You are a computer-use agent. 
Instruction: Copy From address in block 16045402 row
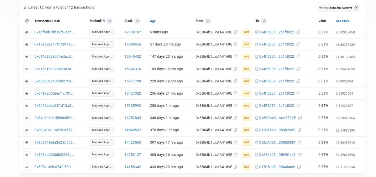pyautogui.click(x=236, y=56)
